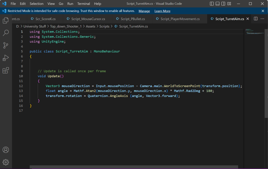Toggle the primary side bar layout button

(x=212, y=4)
